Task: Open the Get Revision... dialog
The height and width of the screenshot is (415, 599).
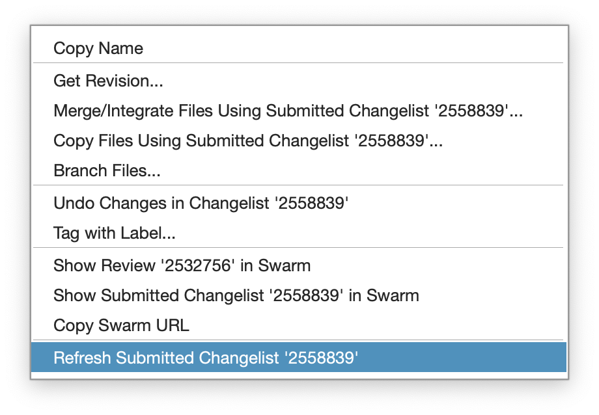Action: 299,81
